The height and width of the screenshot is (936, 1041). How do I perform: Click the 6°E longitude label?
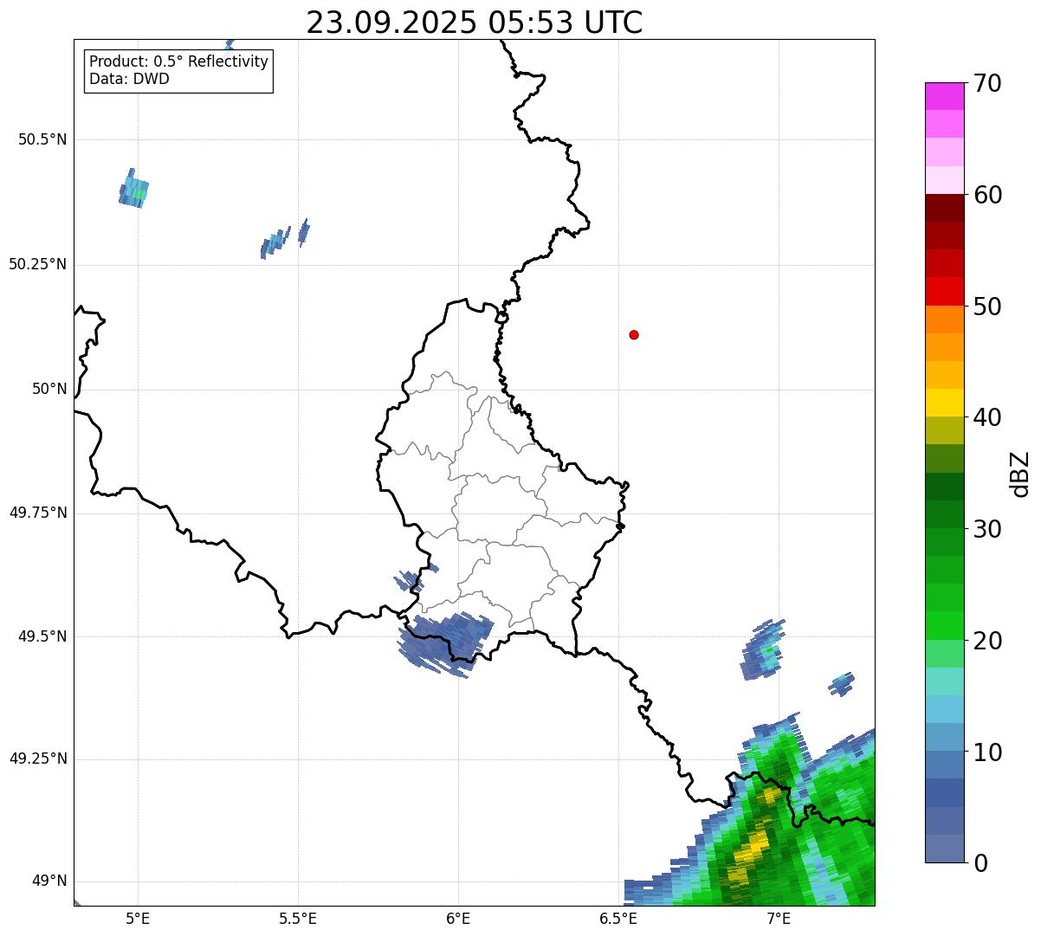click(x=458, y=918)
